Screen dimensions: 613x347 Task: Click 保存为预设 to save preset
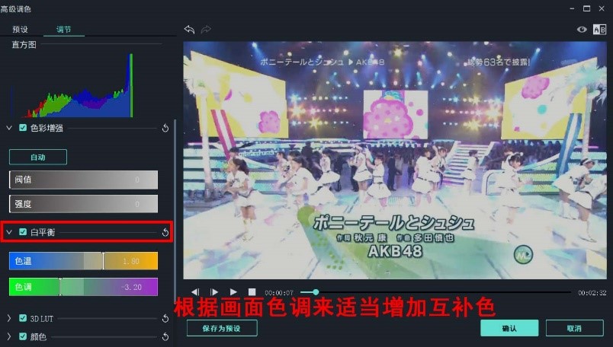[222, 328]
